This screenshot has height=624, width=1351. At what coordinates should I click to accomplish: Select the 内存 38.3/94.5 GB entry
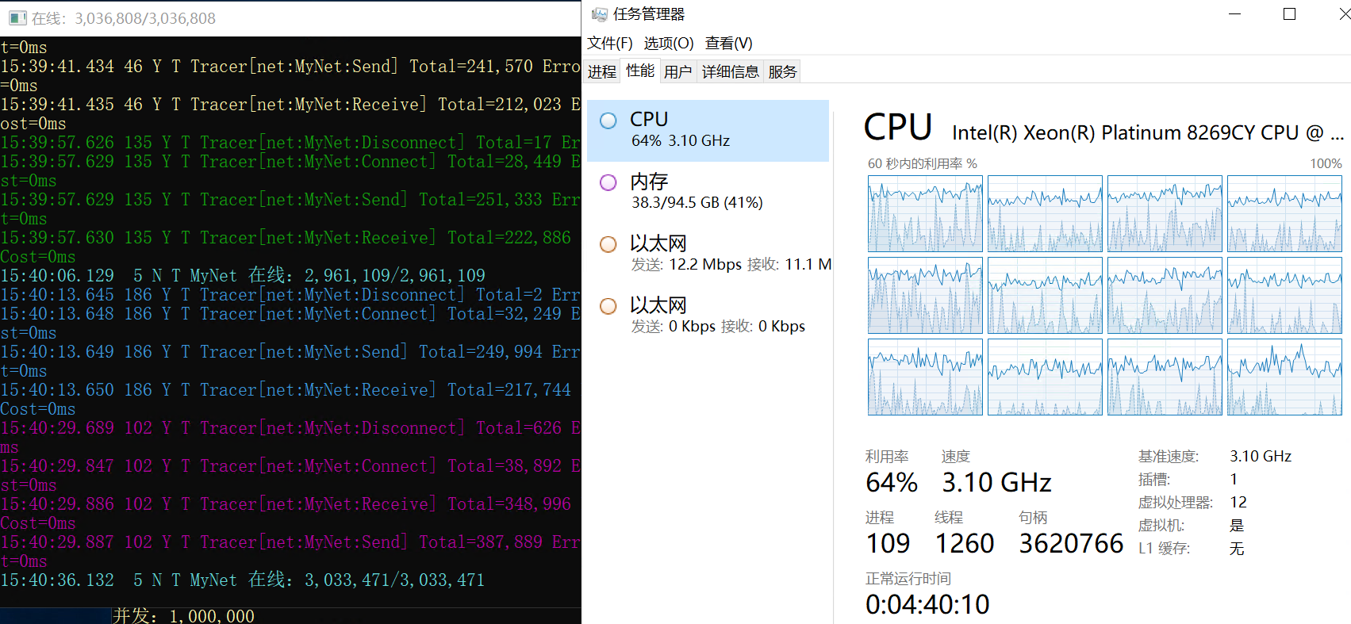(708, 192)
